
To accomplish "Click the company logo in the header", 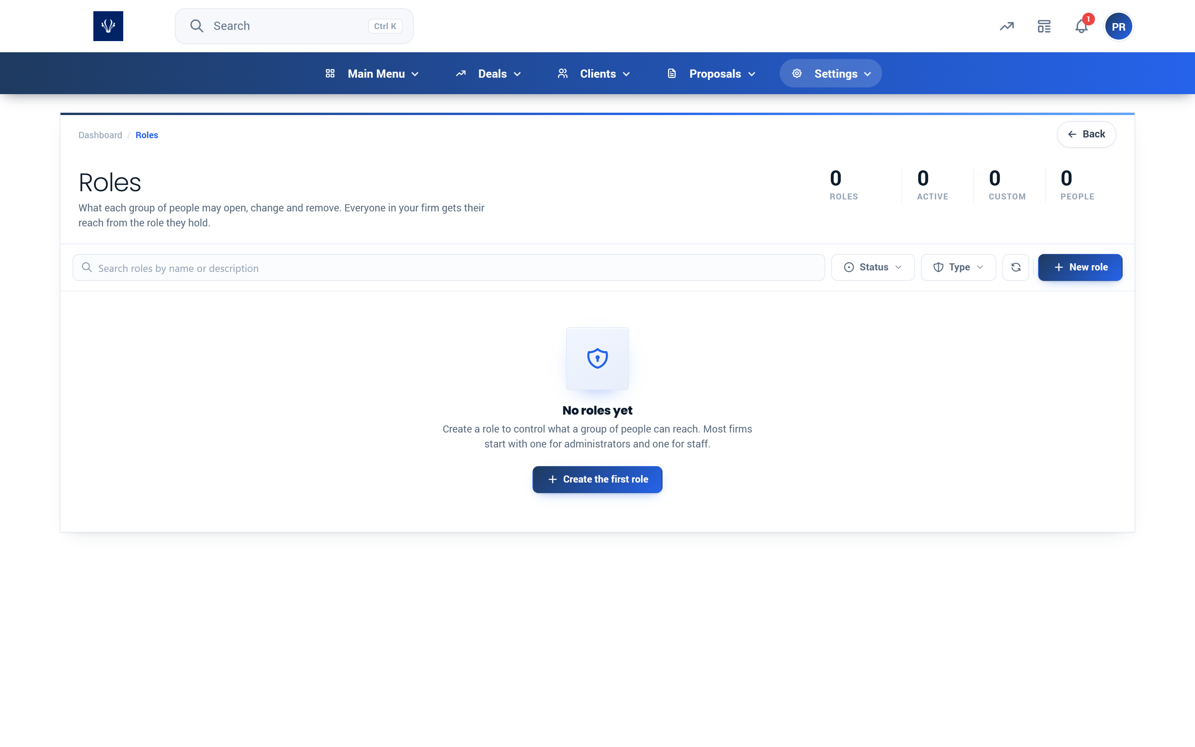I will coord(108,26).
